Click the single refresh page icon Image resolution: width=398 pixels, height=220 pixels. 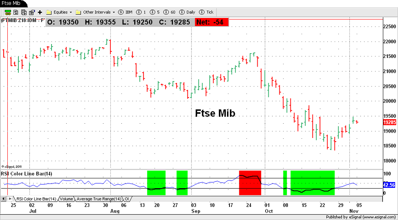click(x=16, y=12)
